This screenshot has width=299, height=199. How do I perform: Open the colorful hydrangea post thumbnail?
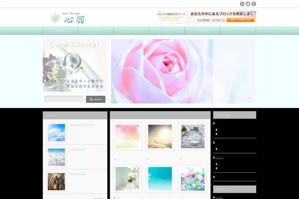point(192,179)
